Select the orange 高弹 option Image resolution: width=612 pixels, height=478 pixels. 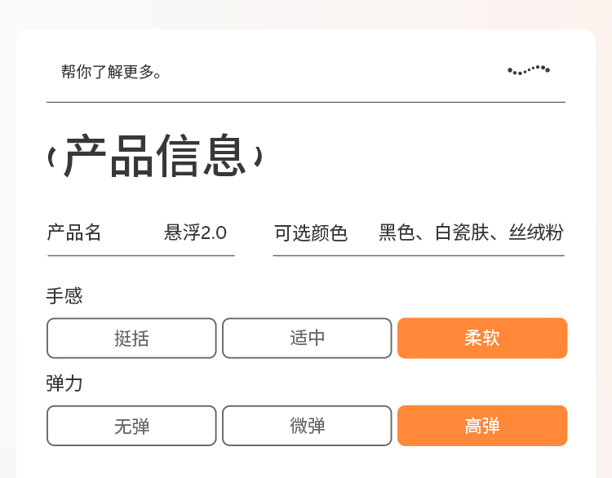click(x=482, y=426)
